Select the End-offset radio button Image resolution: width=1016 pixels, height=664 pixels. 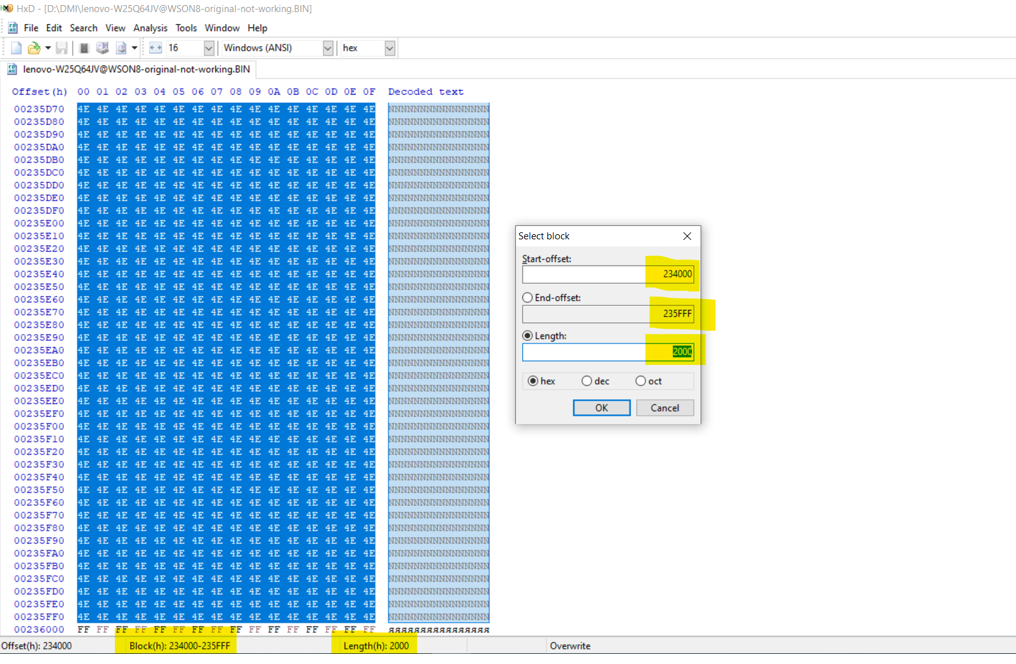[527, 298]
